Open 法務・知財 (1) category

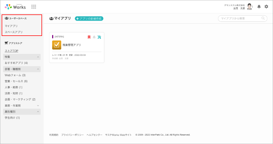[14, 93]
